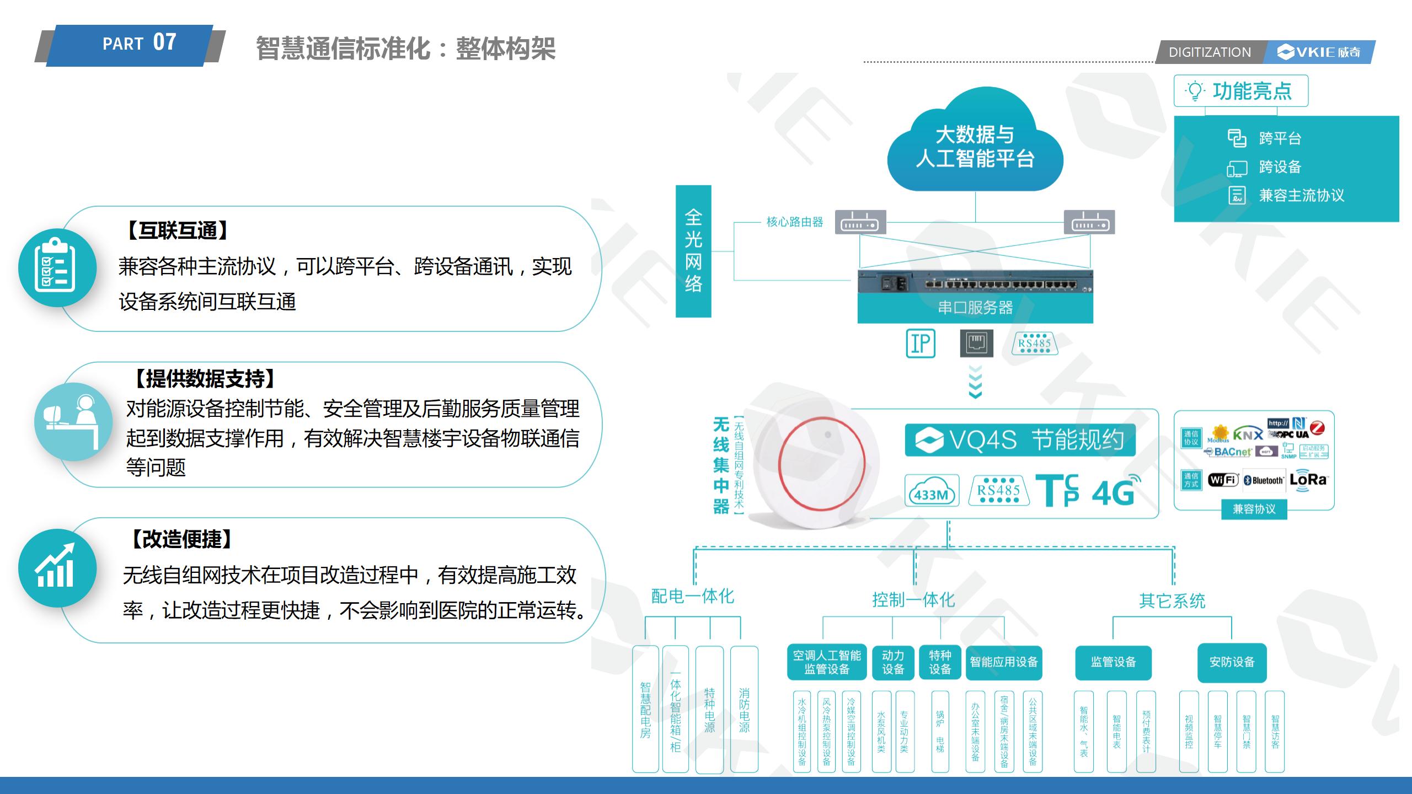Click the 空调人工智能监管设备 box
Image resolution: width=1412 pixels, height=794 pixels.
[x=826, y=662]
